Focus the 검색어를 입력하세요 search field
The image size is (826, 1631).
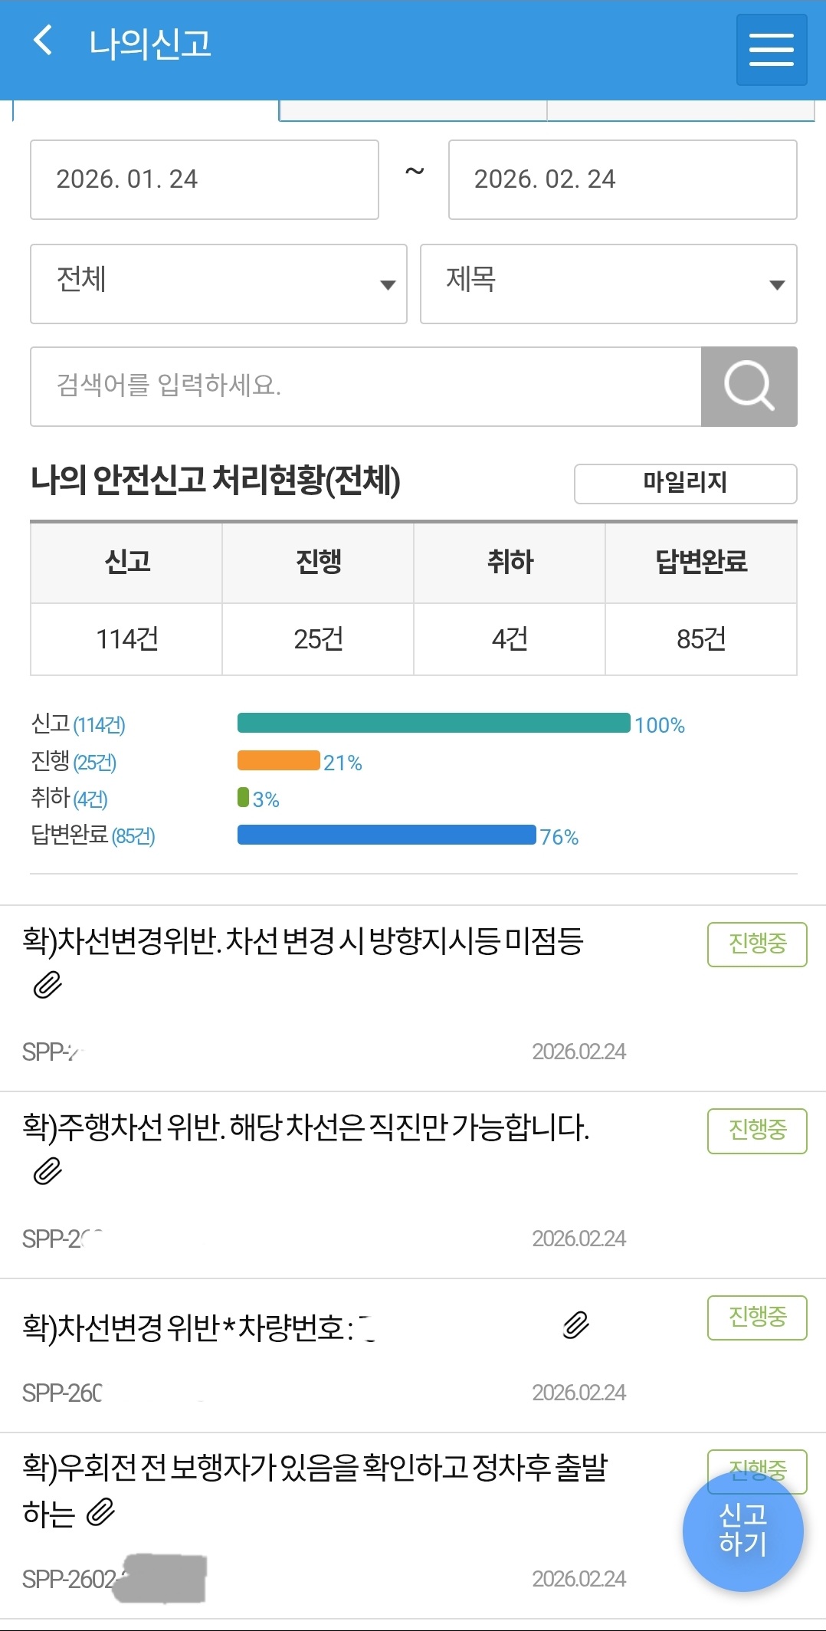pyautogui.click(x=365, y=386)
